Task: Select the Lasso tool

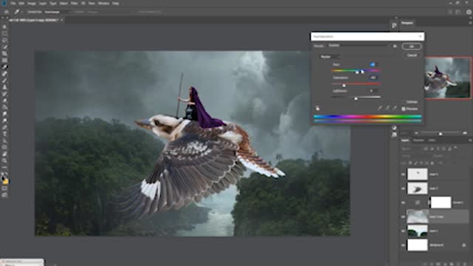Action: point(4,41)
